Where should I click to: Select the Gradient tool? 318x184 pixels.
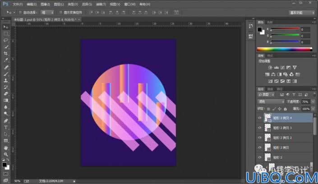coord(6,101)
